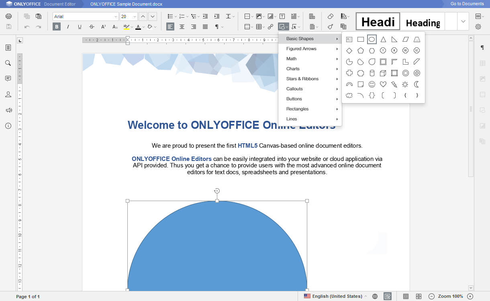The height and width of the screenshot is (301, 490).
Task: Insert a hyperlink using the link icon
Action: point(271,27)
